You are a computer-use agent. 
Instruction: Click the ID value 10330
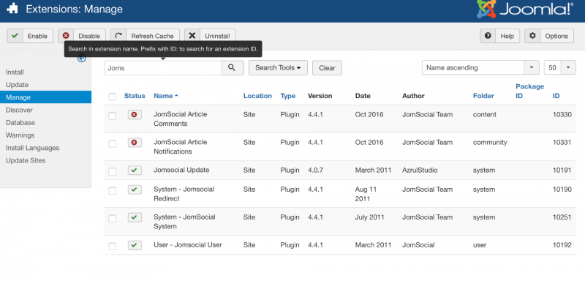562,115
